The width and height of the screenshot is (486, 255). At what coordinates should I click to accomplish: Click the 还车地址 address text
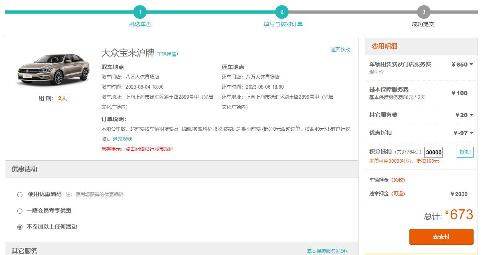click(x=278, y=102)
